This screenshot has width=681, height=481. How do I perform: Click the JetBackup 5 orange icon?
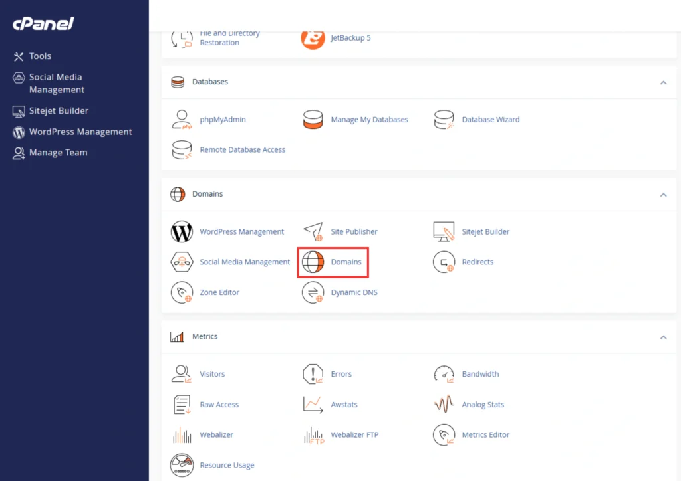313,38
